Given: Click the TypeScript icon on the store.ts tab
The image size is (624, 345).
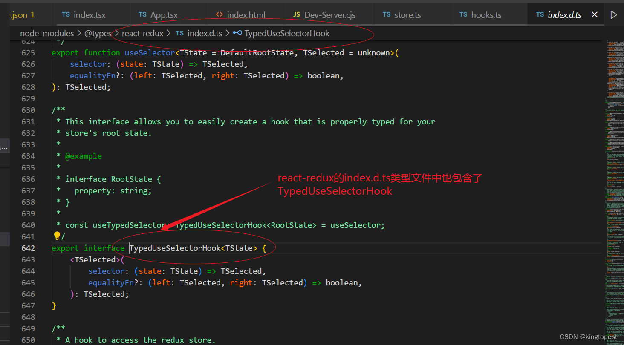Looking at the screenshot, I should tap(386, 14).
